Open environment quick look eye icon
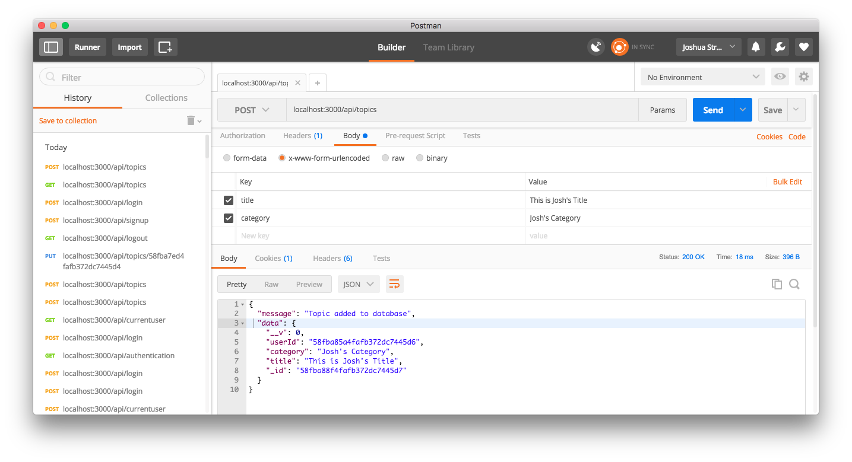This screenshot has width=852, height=462. point(780,77)
